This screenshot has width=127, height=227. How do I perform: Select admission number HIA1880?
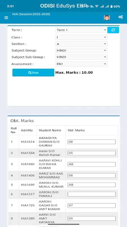[x=28, y=164]
